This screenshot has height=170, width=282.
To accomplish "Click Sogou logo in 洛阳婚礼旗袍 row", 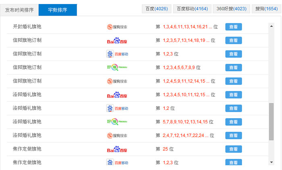I will click(117, 135).
